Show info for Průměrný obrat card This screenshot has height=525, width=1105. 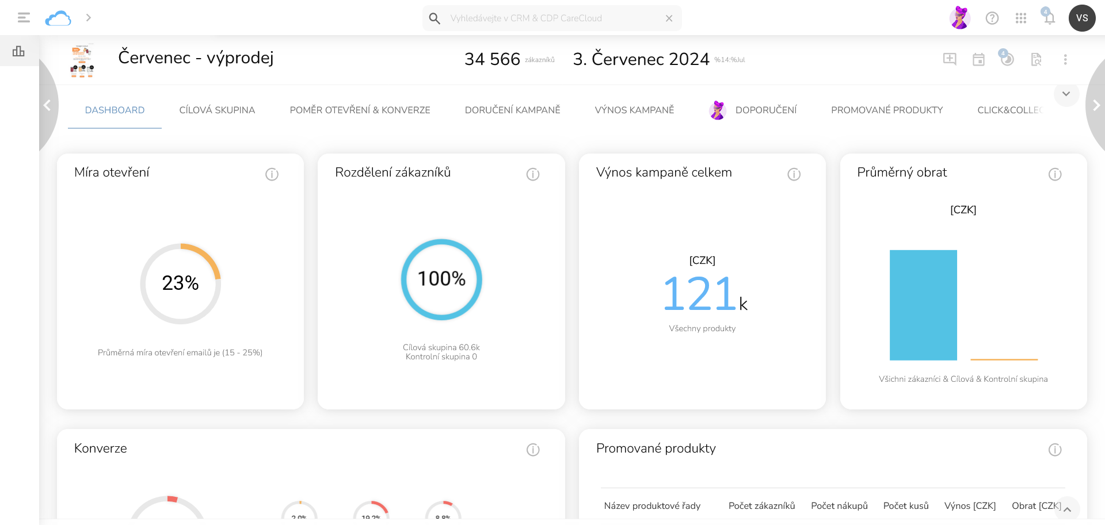click(x=1055, y=174)
